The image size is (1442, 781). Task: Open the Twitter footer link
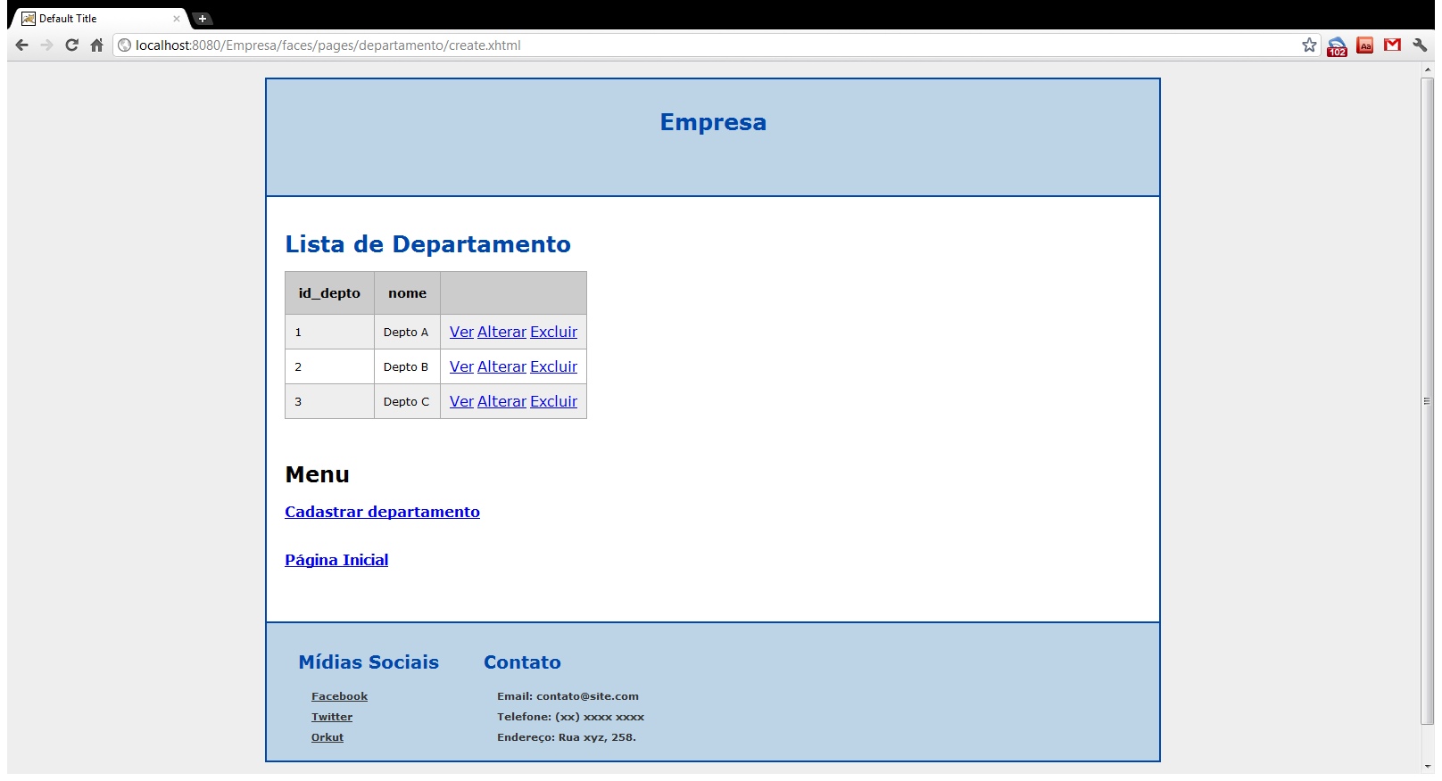pyautogui.click(x=332, y=717)
